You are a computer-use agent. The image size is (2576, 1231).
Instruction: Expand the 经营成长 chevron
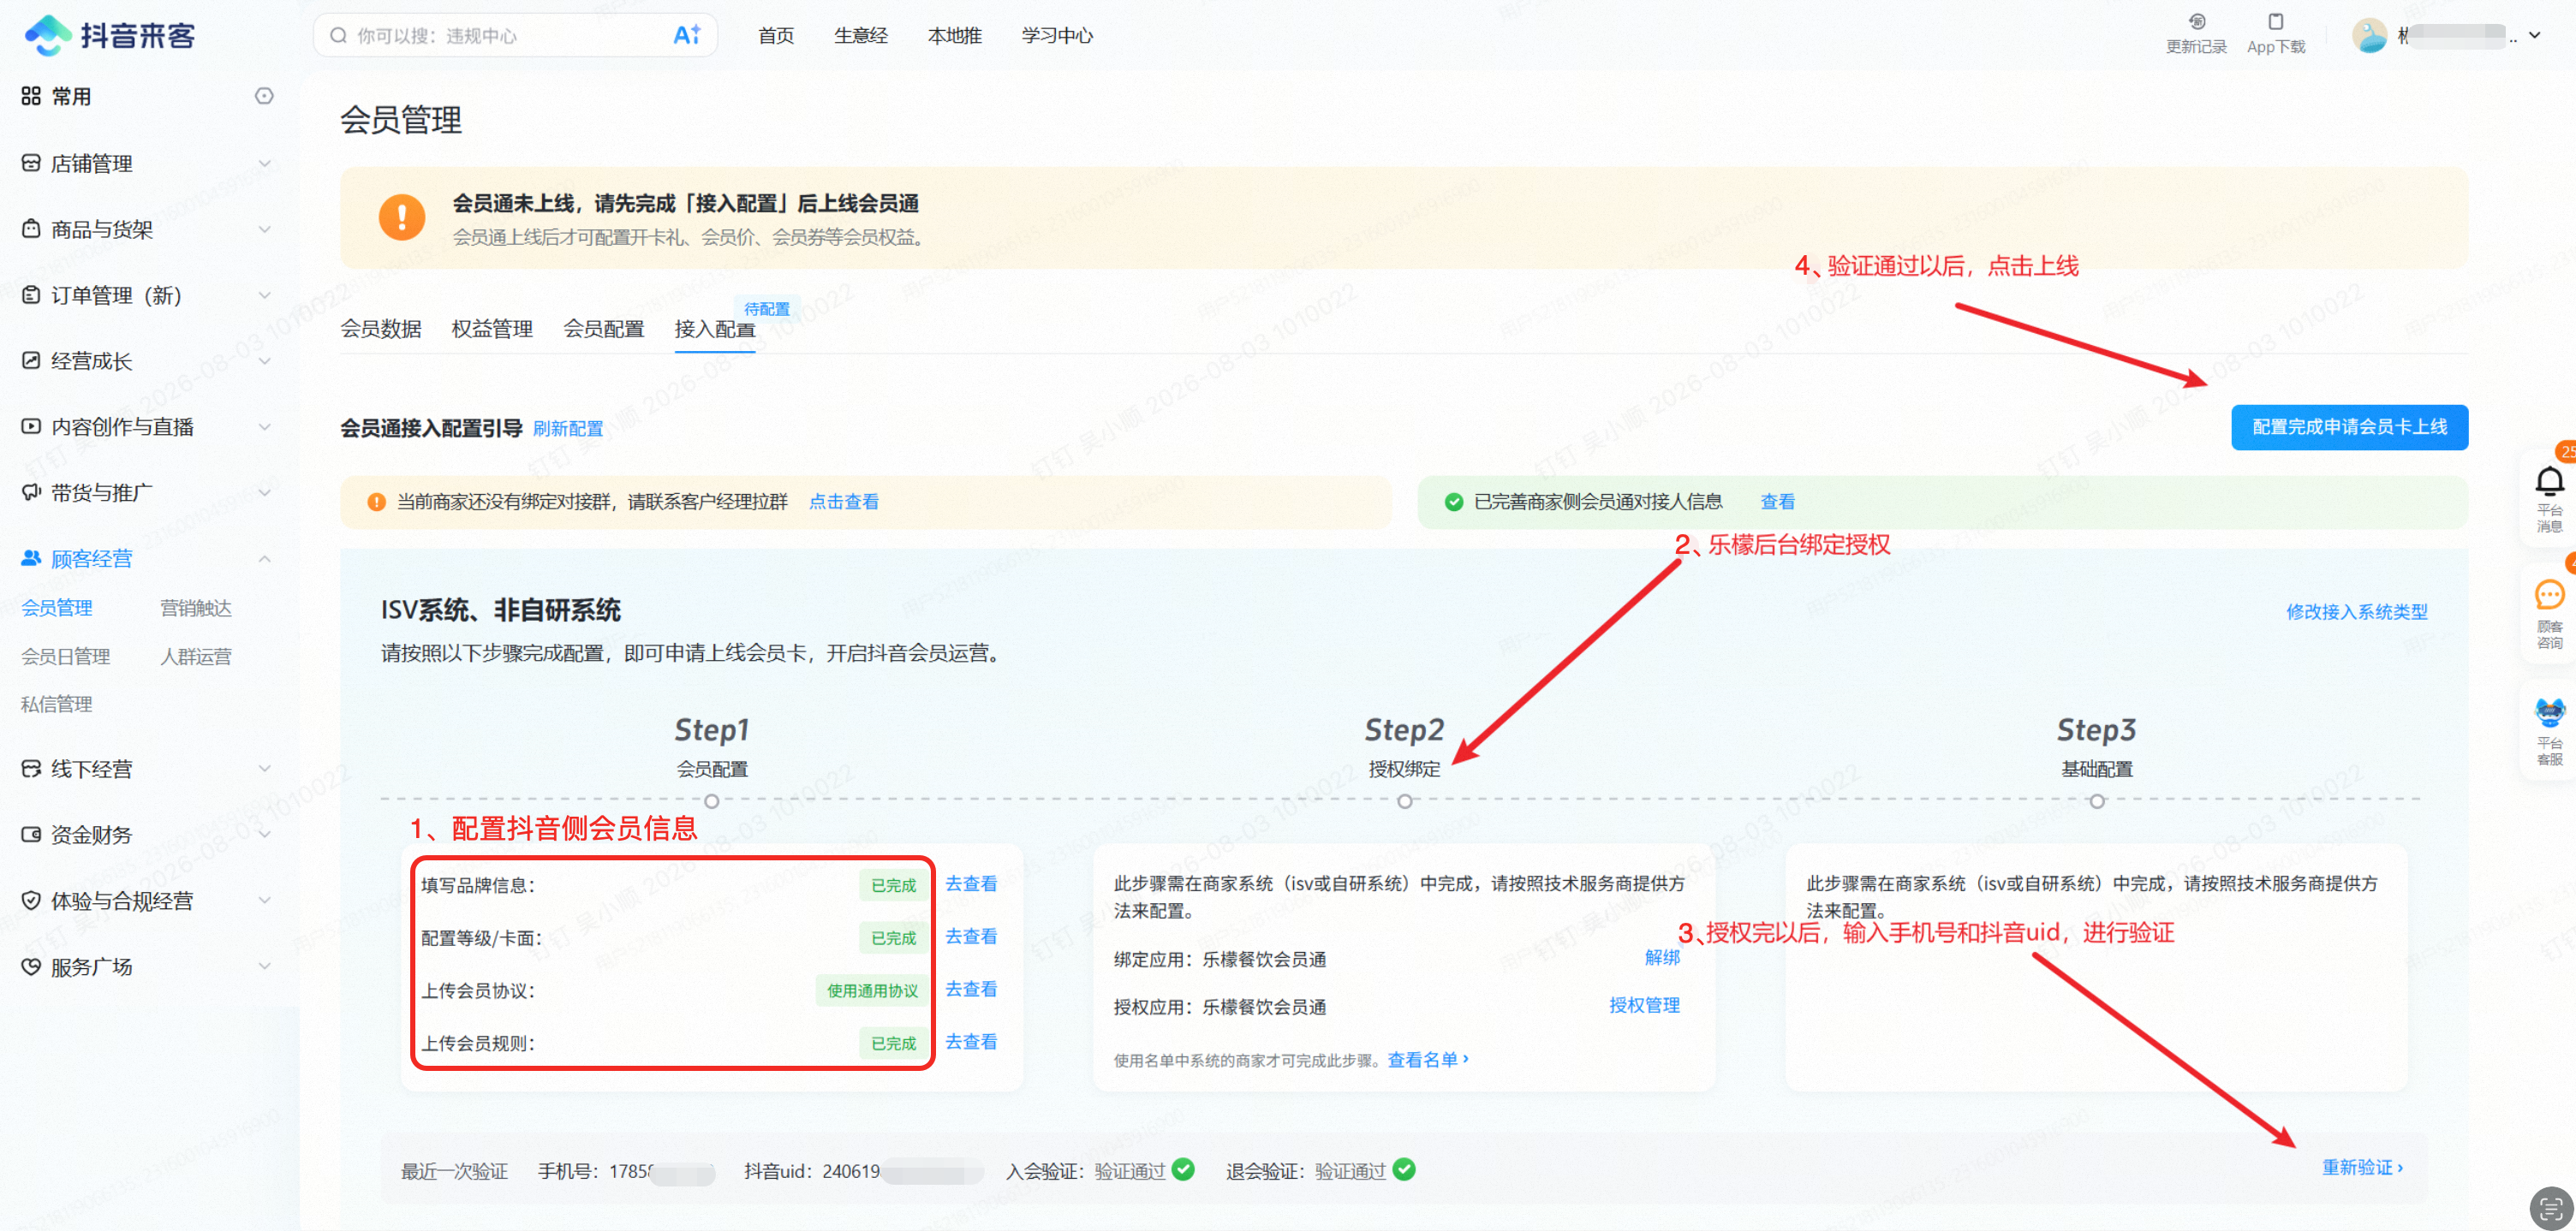265,361
